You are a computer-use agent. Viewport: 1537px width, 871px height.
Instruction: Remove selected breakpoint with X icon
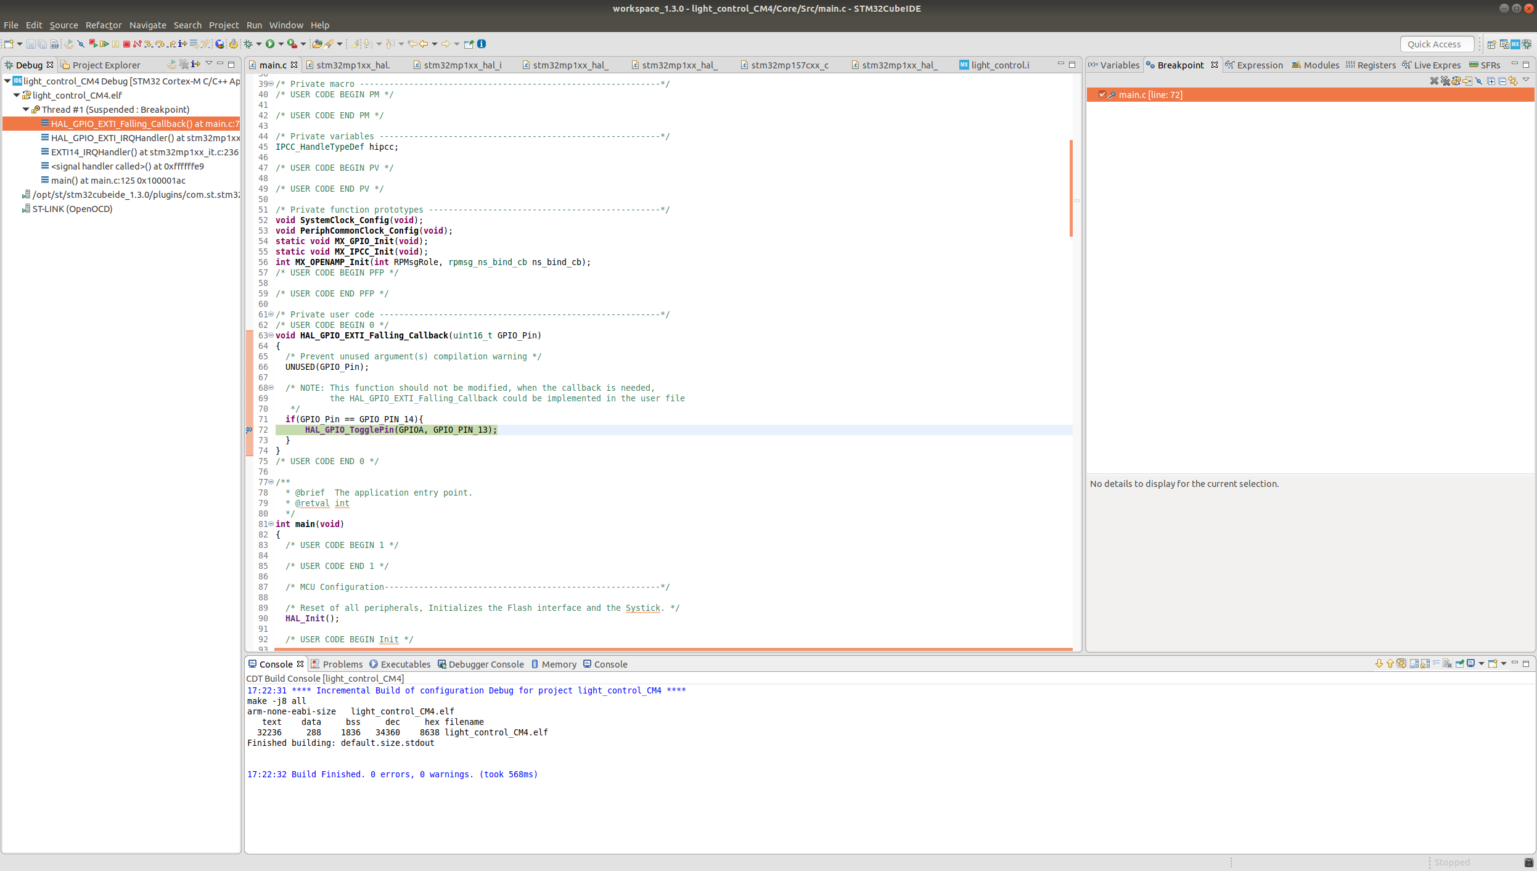1435,81
